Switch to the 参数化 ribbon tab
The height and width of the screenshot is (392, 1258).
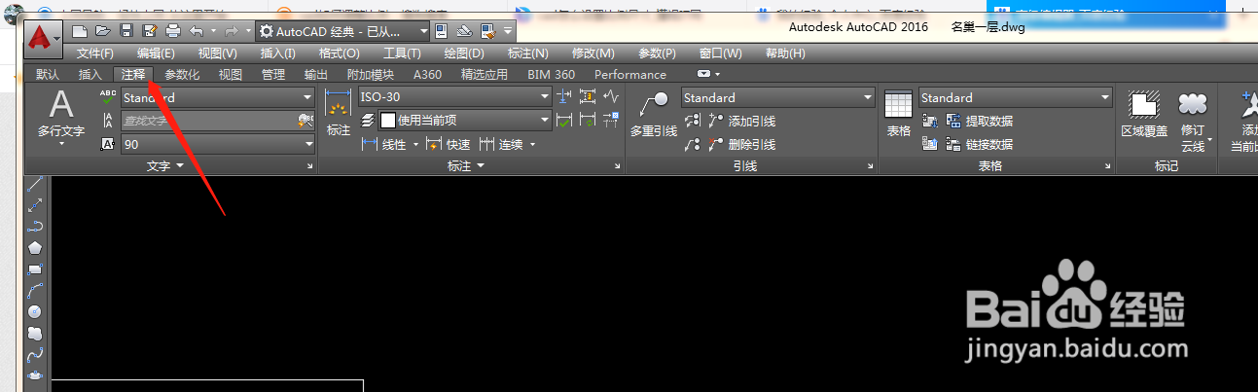click(x=182, y=74)
